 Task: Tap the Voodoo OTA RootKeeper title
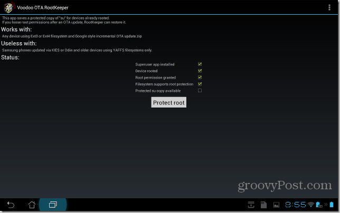click(x=43, y=7)
